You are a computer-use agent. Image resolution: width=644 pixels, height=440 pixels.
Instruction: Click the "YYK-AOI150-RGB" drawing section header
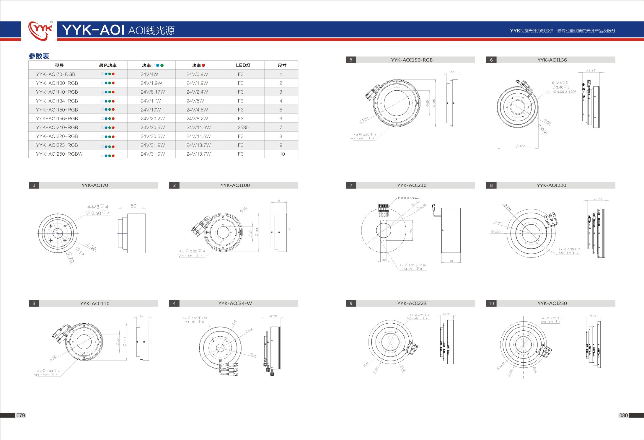pyautogui.click(x=410, y=60)
